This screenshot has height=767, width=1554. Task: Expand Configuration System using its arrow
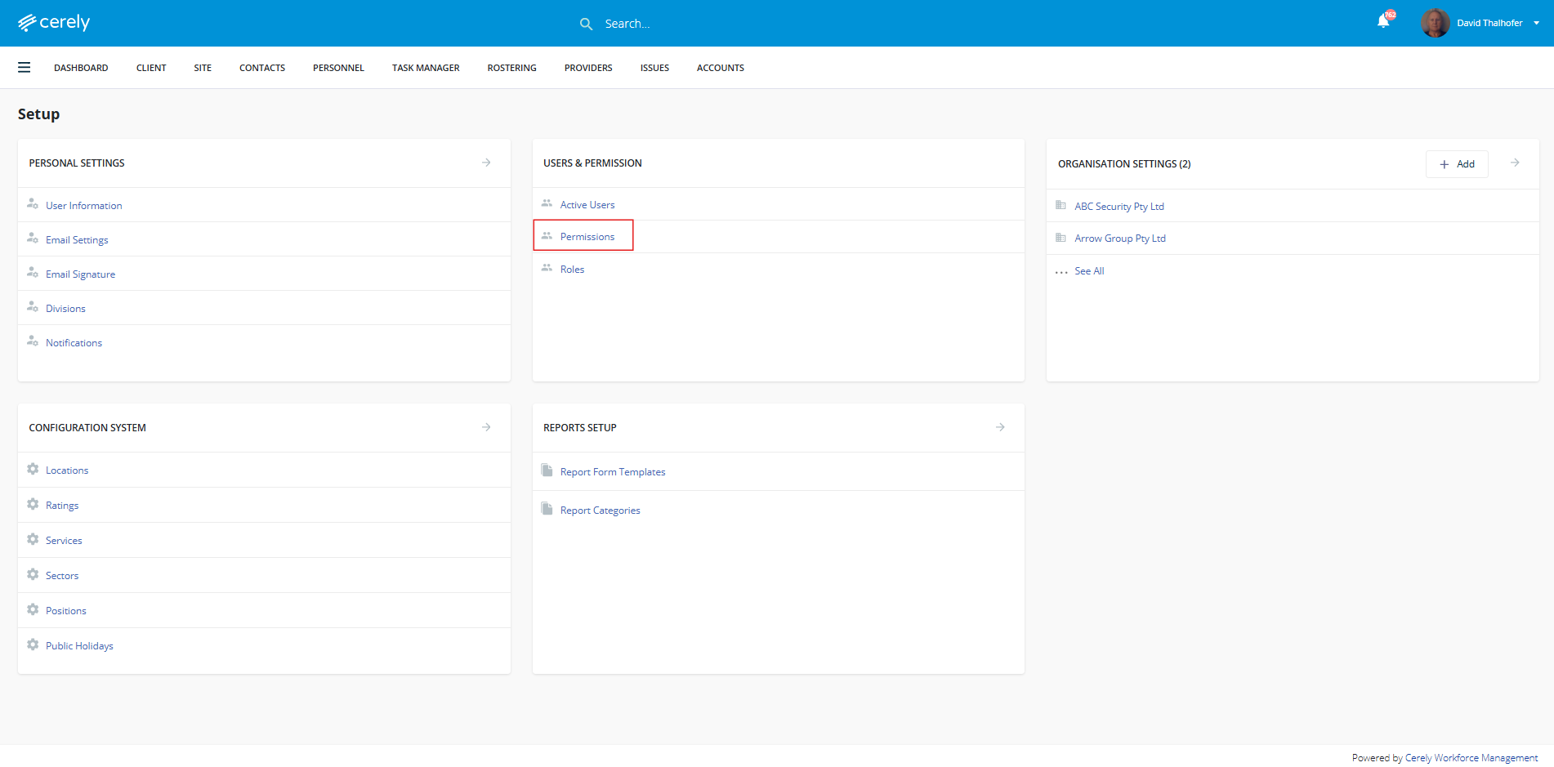point(486,427)
